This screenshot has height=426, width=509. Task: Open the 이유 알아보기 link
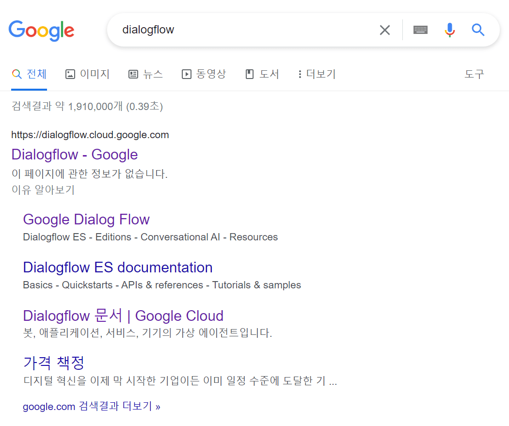pyautogui.click(x=43, y=190)
